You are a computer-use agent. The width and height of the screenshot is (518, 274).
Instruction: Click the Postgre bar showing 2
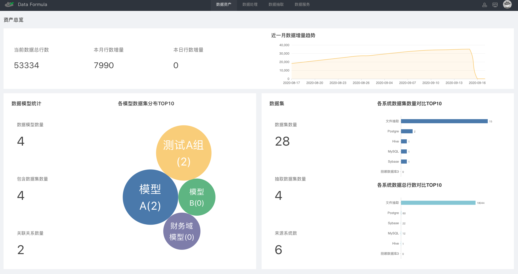(x=407, y=131)
